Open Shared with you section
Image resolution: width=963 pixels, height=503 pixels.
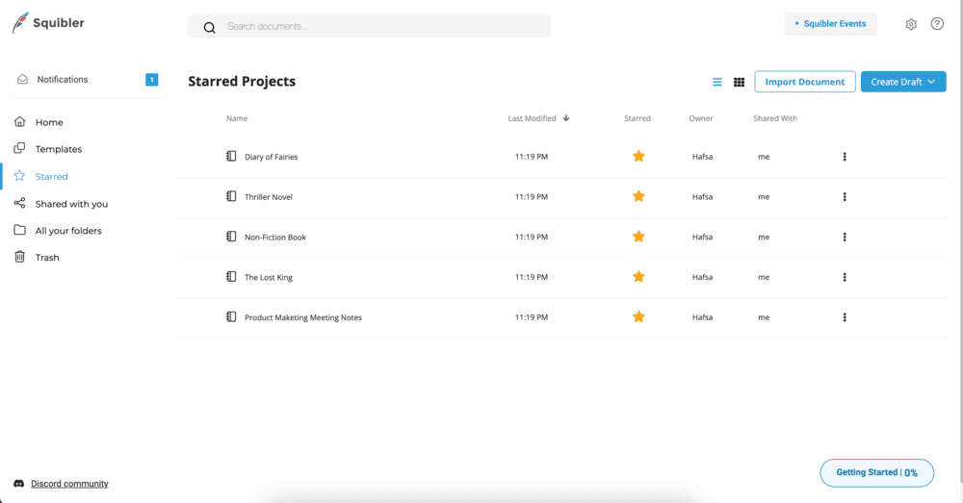tap(71, 204)
